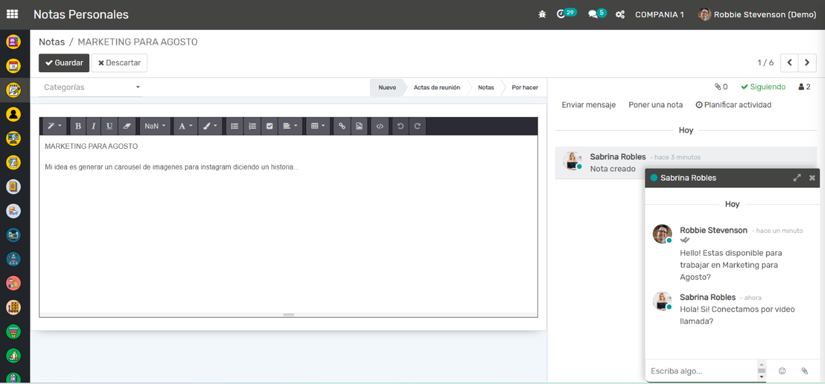The width and height of the screenshot is (825, 384).
Task: Toggle underline text formatting
Action: (109, 126)
